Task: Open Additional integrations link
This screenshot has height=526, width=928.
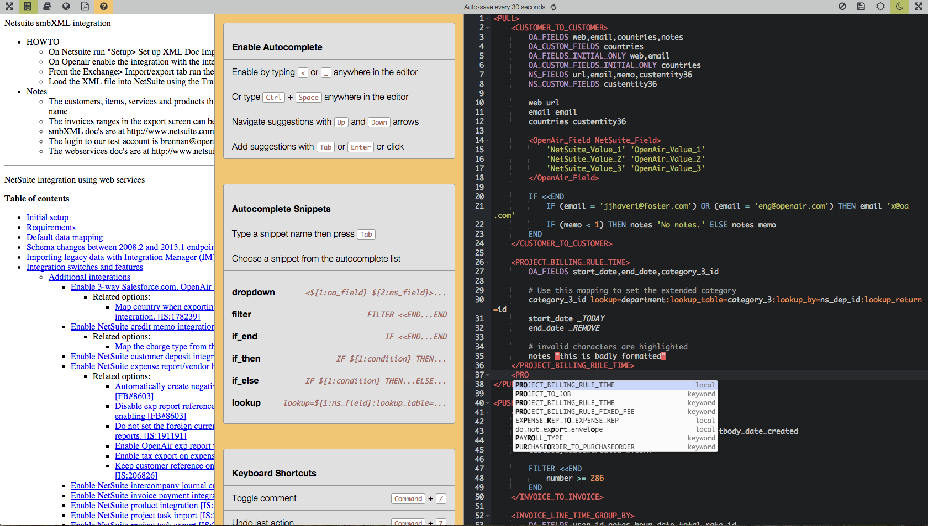Action: tap(89, 277)
